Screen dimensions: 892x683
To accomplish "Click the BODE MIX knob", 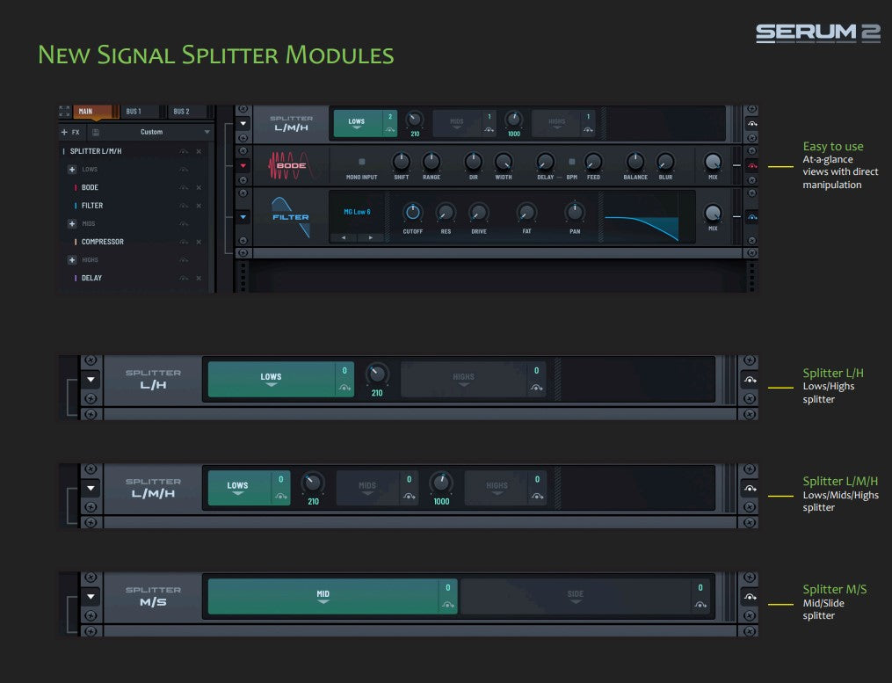I will click(713, 162).
